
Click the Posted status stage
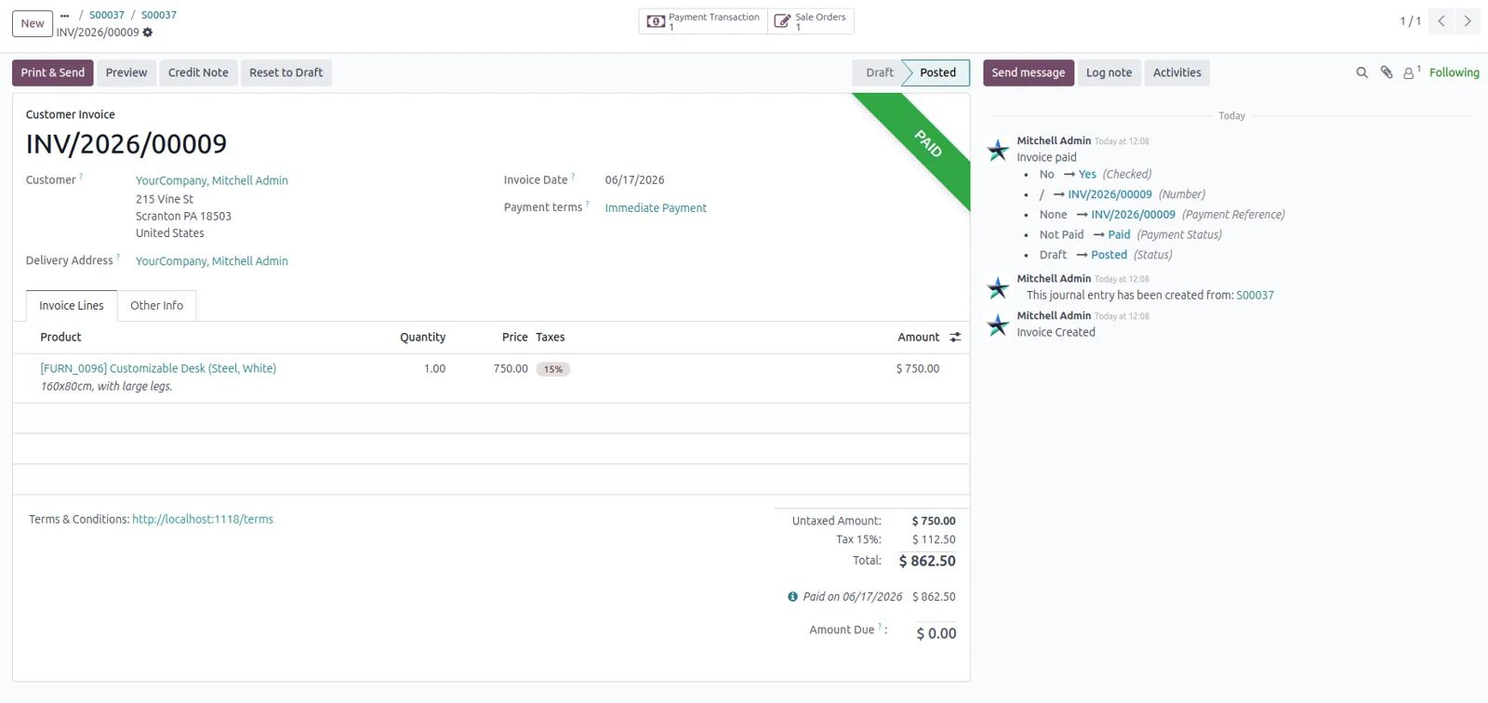pyautogui.click(x=937, y=73)
